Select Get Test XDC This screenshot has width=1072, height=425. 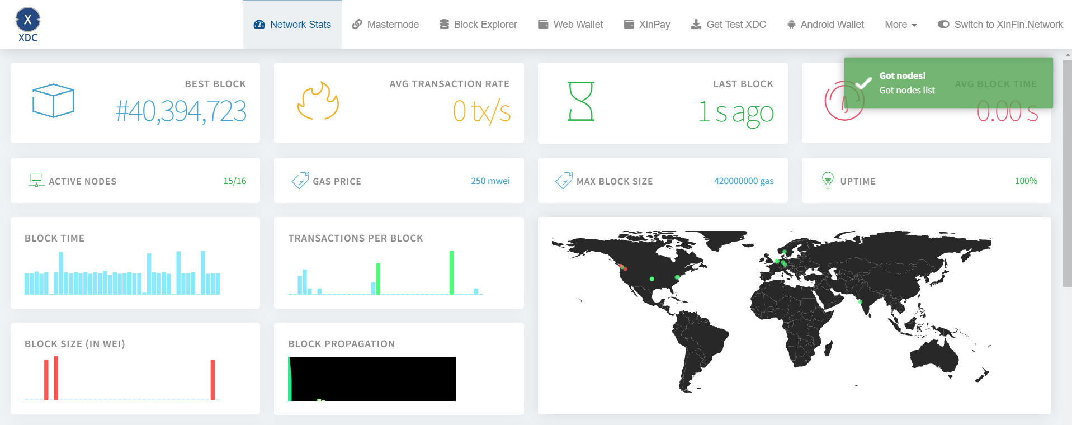(x=729, y=25)
